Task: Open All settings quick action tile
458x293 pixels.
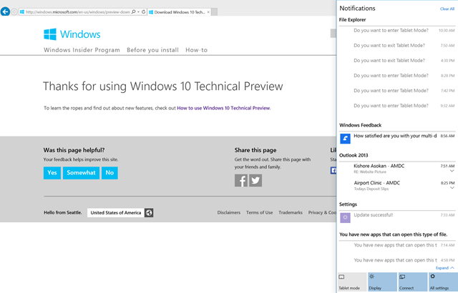Action: point(443,282)
